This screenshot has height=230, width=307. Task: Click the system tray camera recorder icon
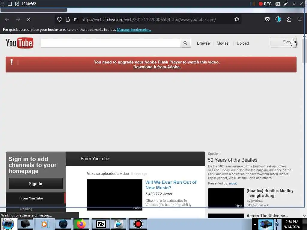click(x=266, y=224)
